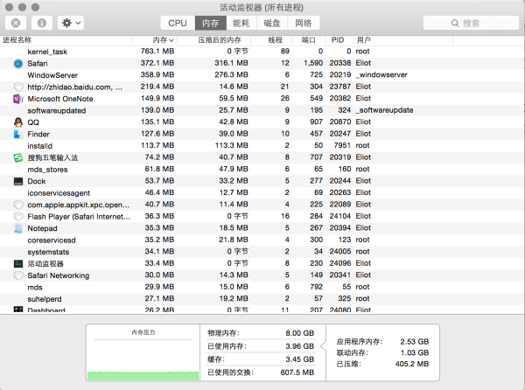525x390 pixels.
Task: Click user _softwareupdate cell
Action: (384, 110)
